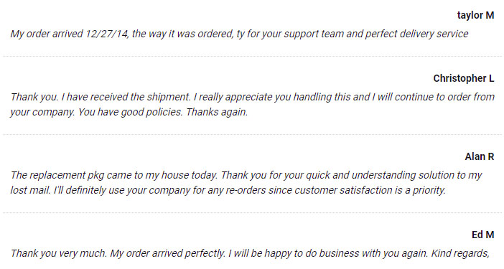Click reviewer name taylor M
Screen dimensions: 504x269
475,15
